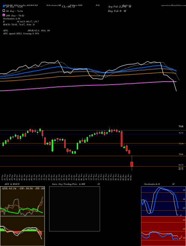This screenshot has height=246, width=186.
Task: Open the ADX indicator chart panel
Action: click(22, 201)
